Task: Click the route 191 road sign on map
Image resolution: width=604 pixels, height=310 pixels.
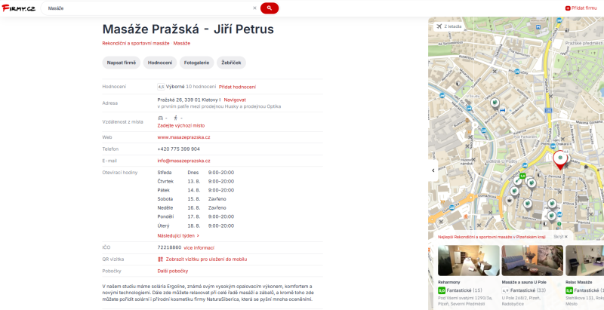Action: pos(548,110)
